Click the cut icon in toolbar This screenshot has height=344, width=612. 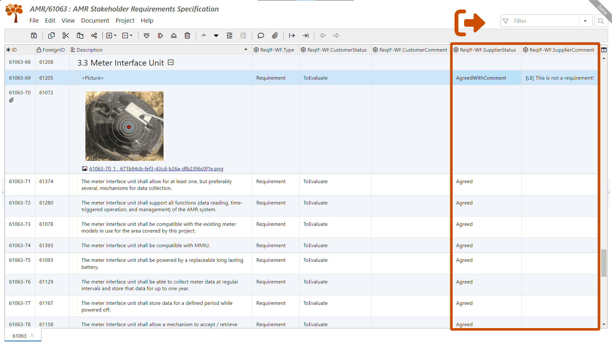[66, 35]
